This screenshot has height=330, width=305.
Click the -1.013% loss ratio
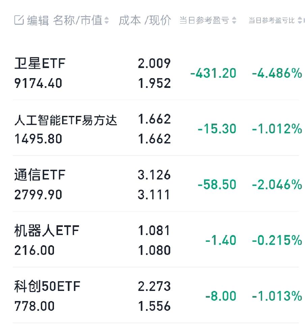coord(277,296)
